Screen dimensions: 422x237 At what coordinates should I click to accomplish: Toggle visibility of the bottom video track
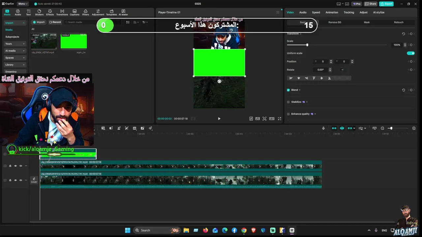pos(15,180)
